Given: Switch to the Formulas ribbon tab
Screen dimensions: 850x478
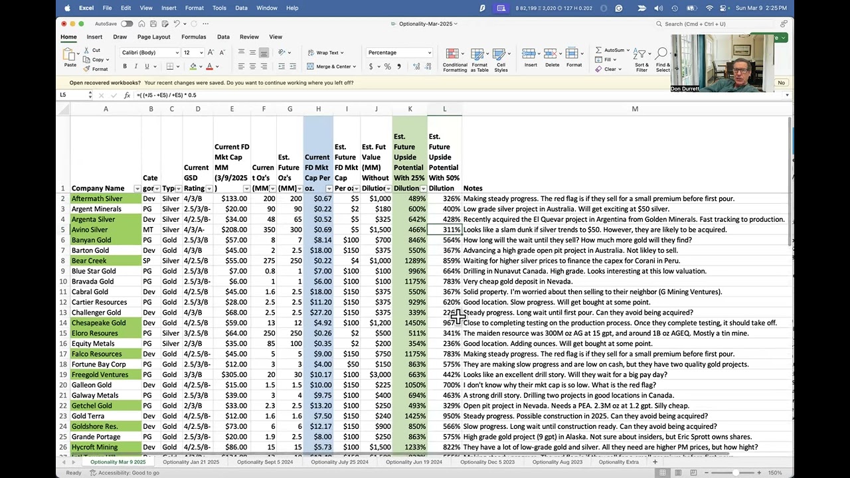Looking at the screenshot, I should tap(194, 37).
